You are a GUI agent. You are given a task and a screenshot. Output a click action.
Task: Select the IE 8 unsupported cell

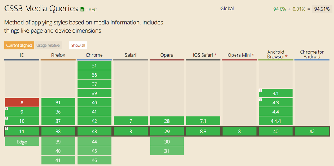point(22,102)
